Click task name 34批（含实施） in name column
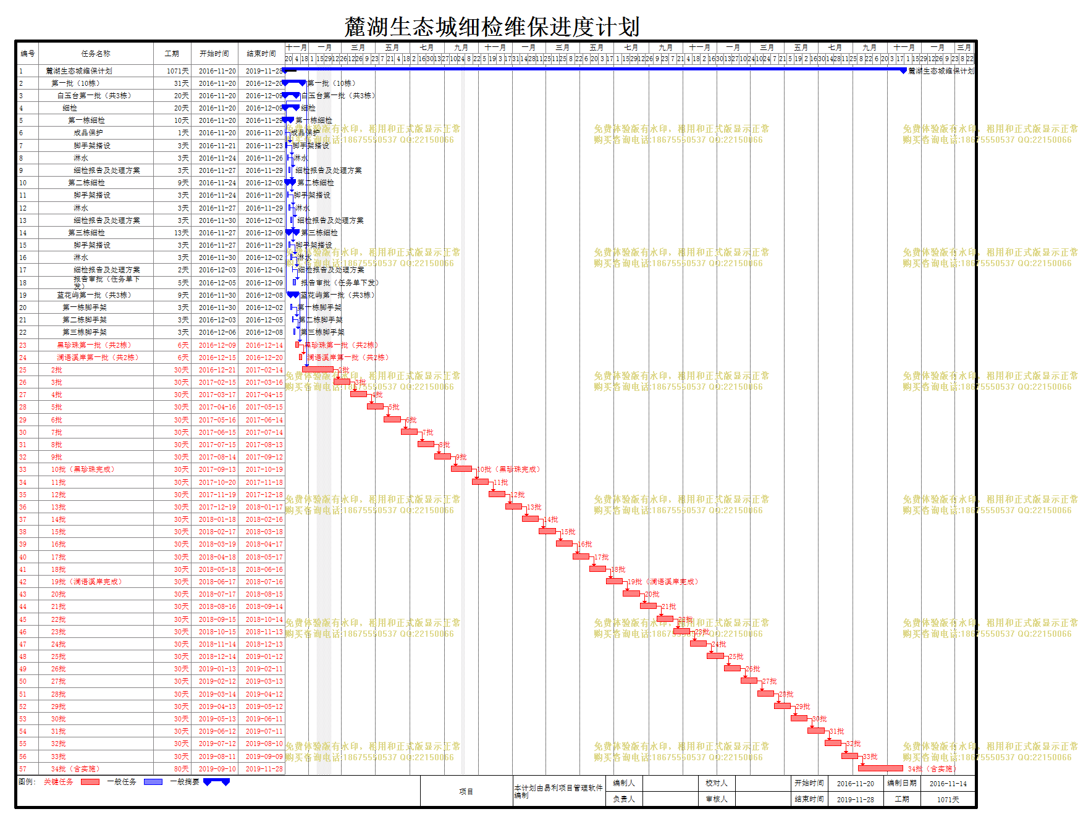1078x822 pixels. point(75,769)
